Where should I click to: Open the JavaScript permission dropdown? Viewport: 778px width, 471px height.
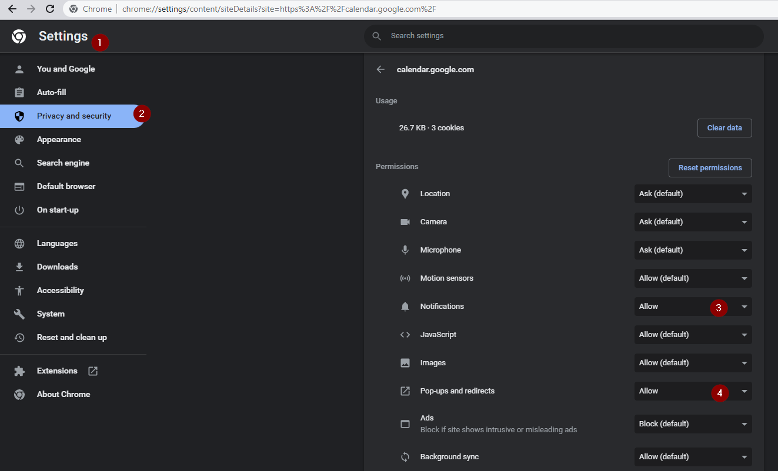(693, 334)
